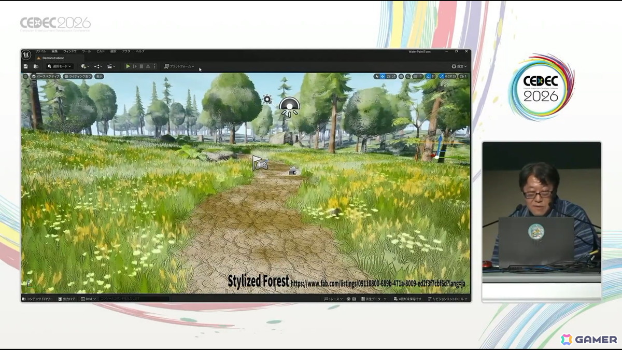This screenshot has height=350, width=622.
Task: Toggle world/local coordinate space icon
Action: 401,77
